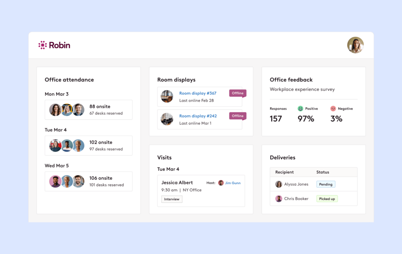Click Pending status badge for Alyssa Jones
Viewport: 402px width, 254px height.
(325, 184)
